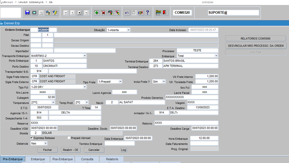The height and width of the screenshot is (163, 289).
Task: Open help with the question mark icon
Action: point(148,13)
